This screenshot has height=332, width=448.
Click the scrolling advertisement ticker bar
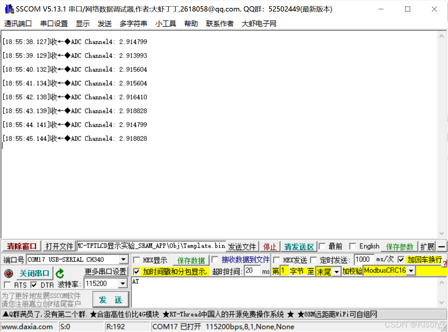click(224, 314)
